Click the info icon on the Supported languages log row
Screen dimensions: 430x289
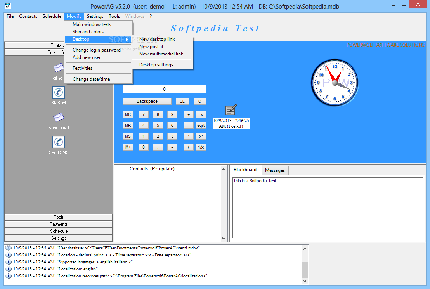tap(9, 262)
